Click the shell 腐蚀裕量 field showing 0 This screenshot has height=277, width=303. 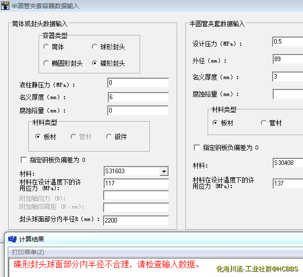[x=138, y=110]
